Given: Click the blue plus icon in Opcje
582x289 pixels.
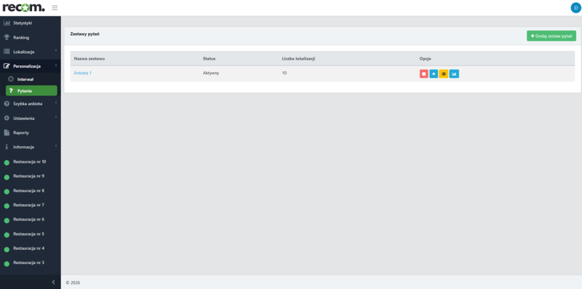Looking at the screenshot, I should coord(434,74).
